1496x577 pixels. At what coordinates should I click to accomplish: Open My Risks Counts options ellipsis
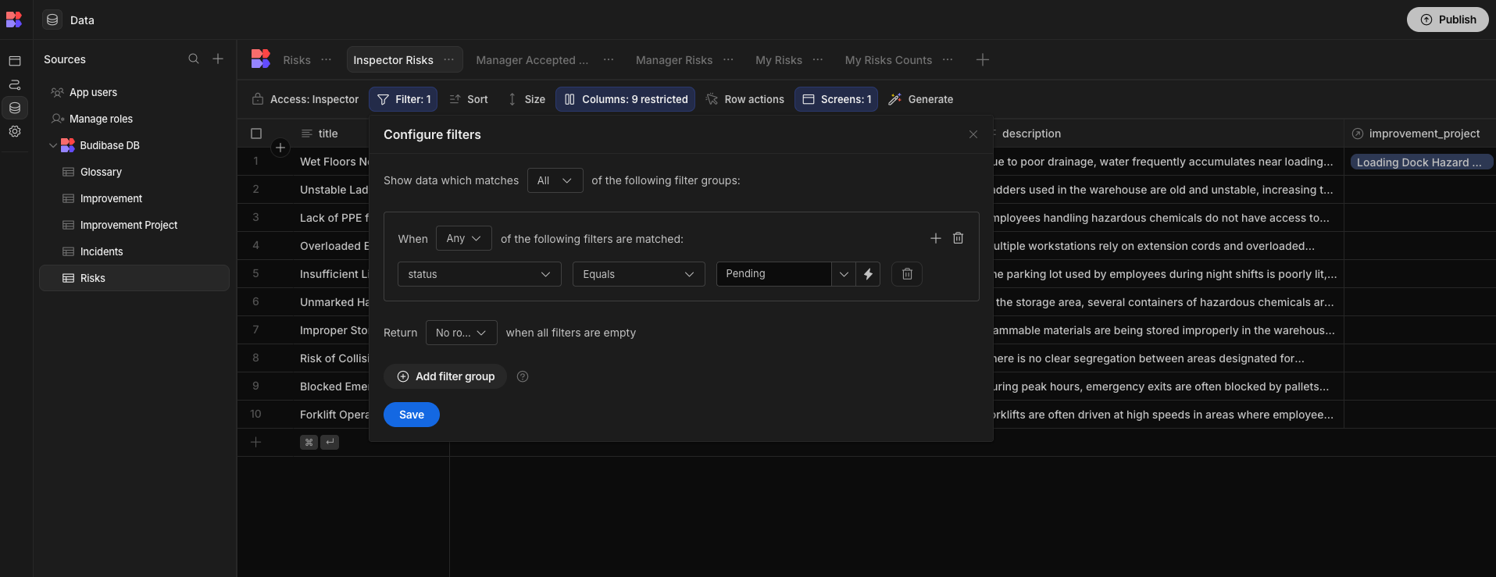pos(948,59)
